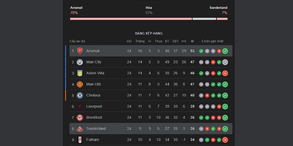Open the Sunderland row team name
This screenshot has height=146, width=293.
coord(96,128)
